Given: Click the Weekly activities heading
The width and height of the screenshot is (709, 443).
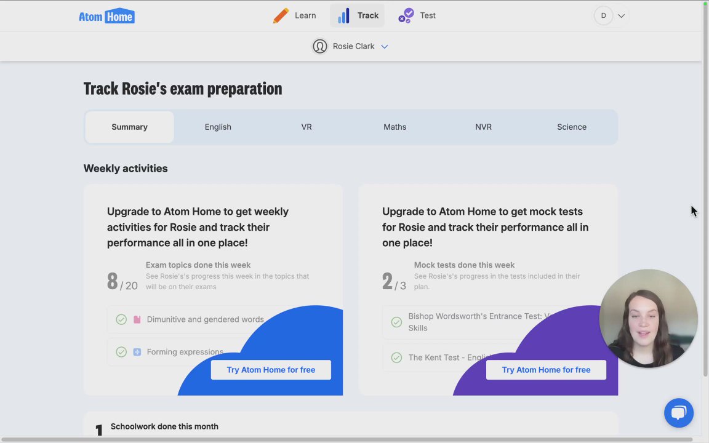Looking at the screenshot, I should (x=126, y=168).
